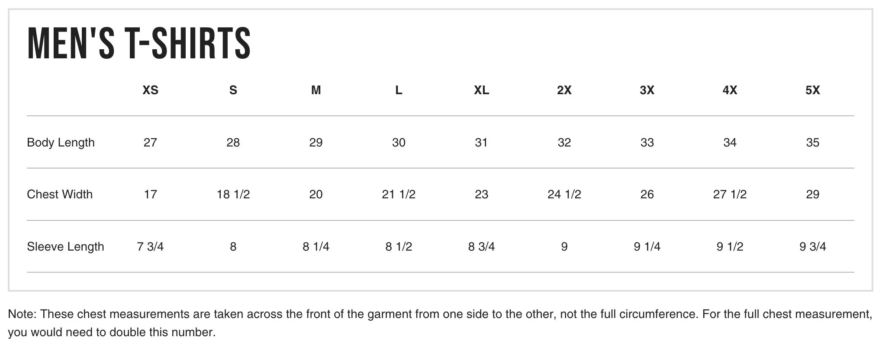Select the XS size column header
Image resolution: width=882 pixels, height=350 pixels.
tap(150, 90)
